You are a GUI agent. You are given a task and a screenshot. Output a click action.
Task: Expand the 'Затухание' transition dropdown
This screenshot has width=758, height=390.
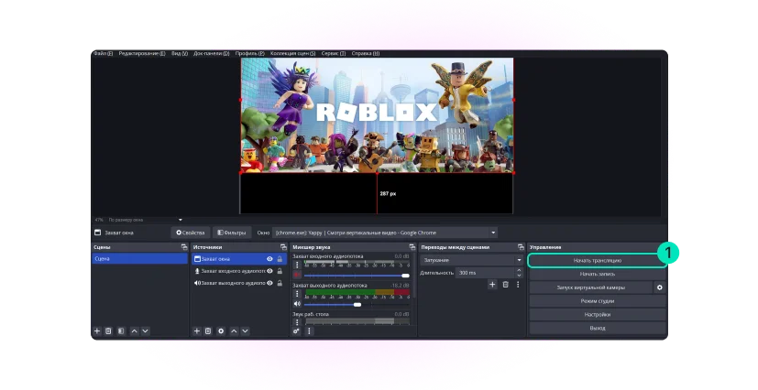tap(471, 260)
